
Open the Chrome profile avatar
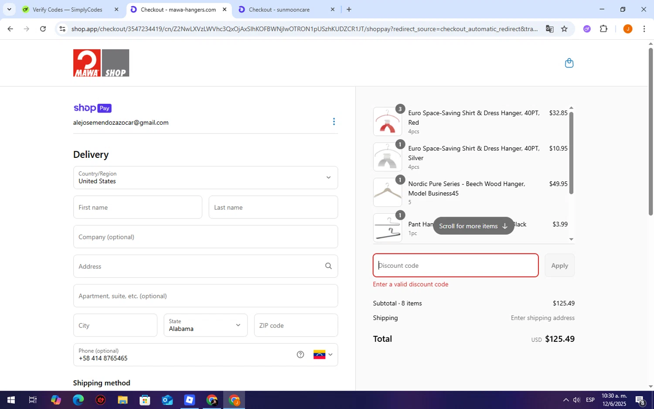628,29
